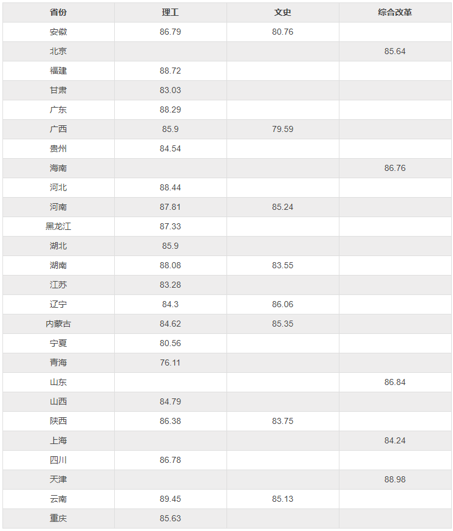Click the 内蒙古 province name
The width and height of the screenshot is (453, 531).
pyautogui.click(x=58, y=324)
